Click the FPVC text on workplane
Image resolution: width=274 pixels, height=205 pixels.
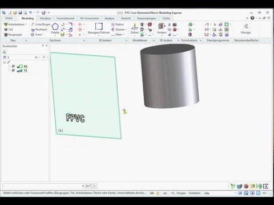(x=75, y=118)
